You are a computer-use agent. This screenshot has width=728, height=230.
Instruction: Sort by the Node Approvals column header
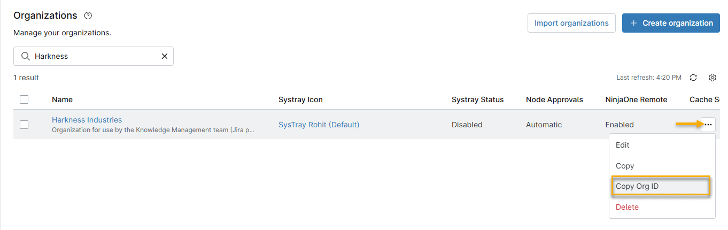[554, 99]
